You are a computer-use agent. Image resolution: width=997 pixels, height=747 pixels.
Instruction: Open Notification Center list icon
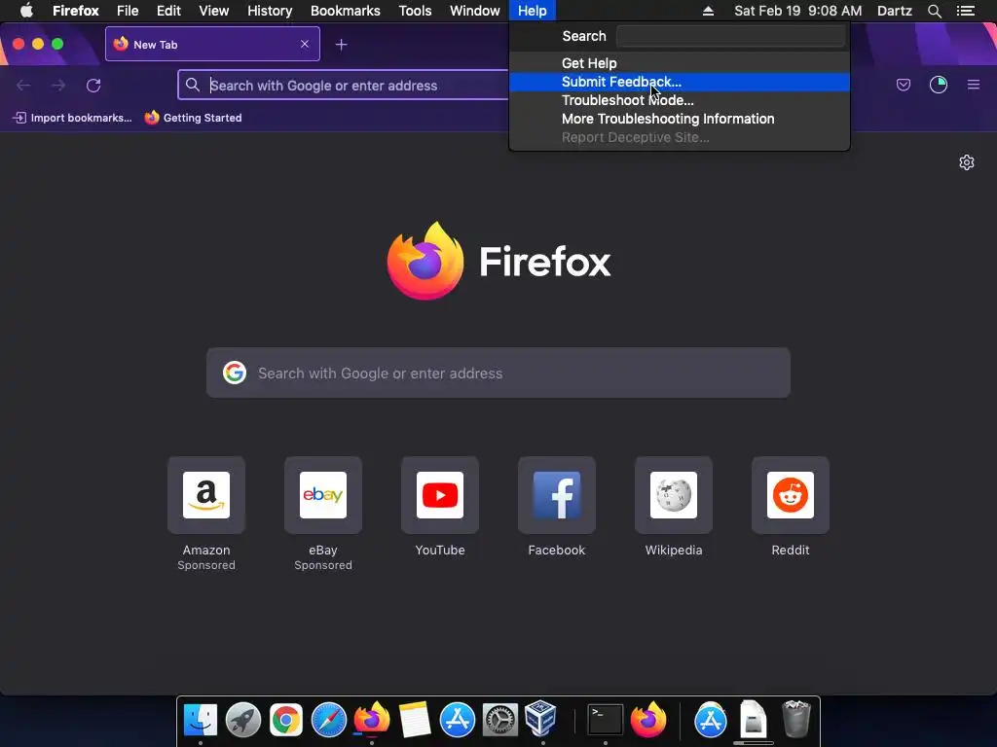point(966,11)
